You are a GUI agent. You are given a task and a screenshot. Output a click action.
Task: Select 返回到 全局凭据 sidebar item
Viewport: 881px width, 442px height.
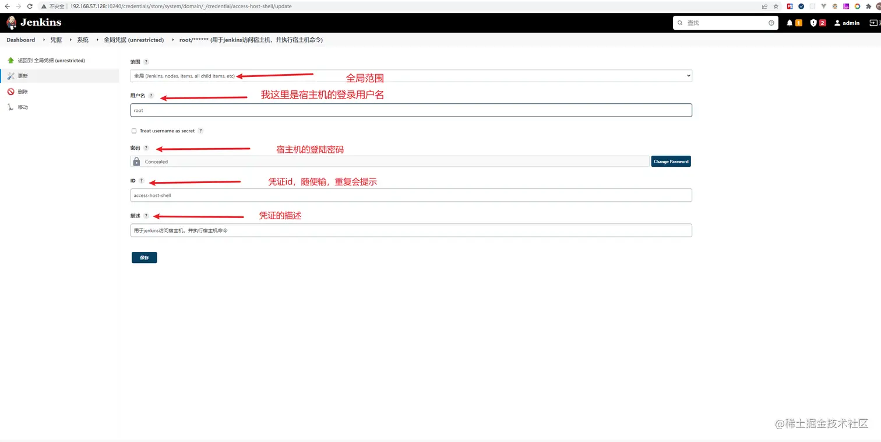pos(51,61)
